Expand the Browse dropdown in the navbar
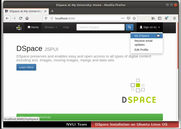This screenshot has width=181, height=129. pyautogui.click(x=51, y=27)
